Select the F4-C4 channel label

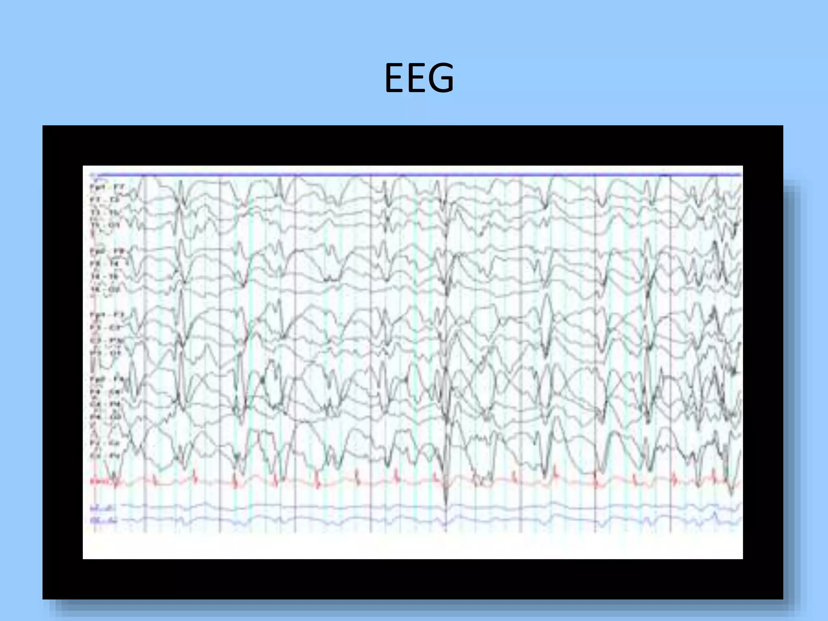[x=104, y=392]
